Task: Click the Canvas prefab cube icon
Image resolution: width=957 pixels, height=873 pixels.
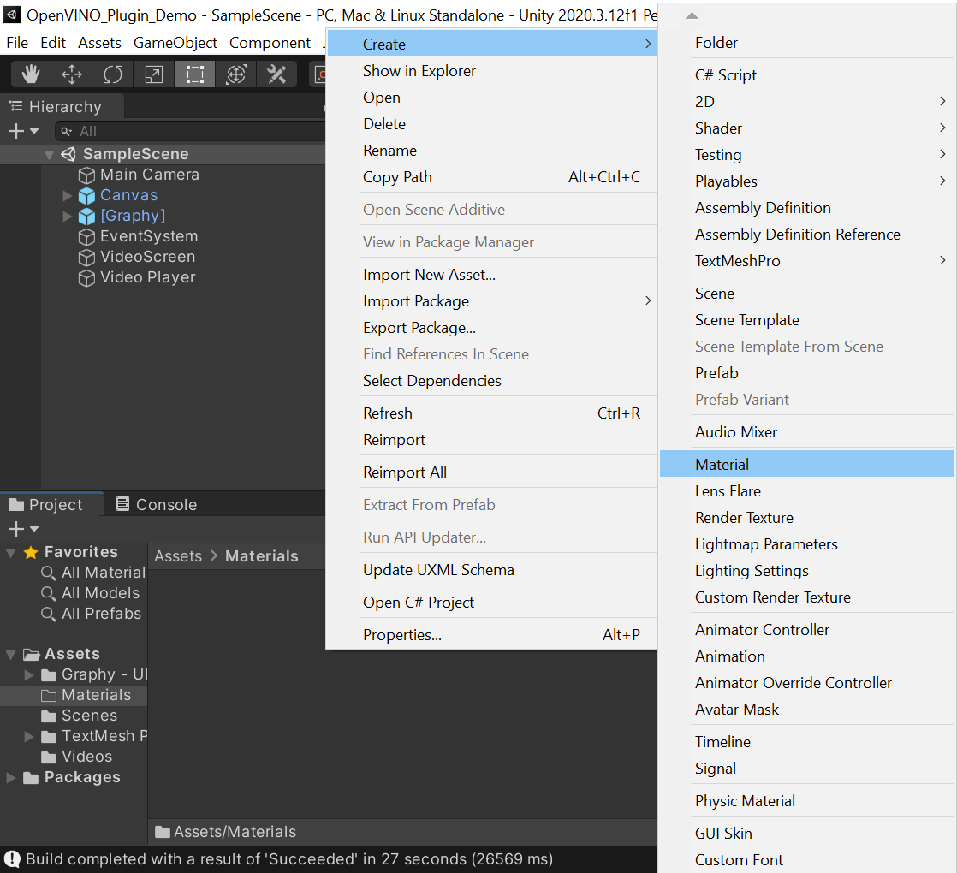Action: click(86, 196)
